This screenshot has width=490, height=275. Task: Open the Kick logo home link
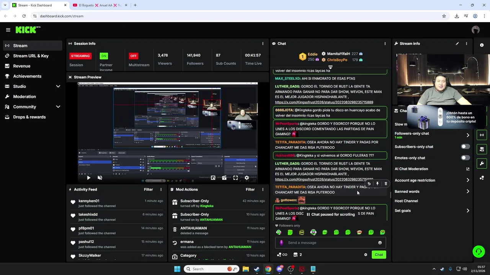[28, 30]
